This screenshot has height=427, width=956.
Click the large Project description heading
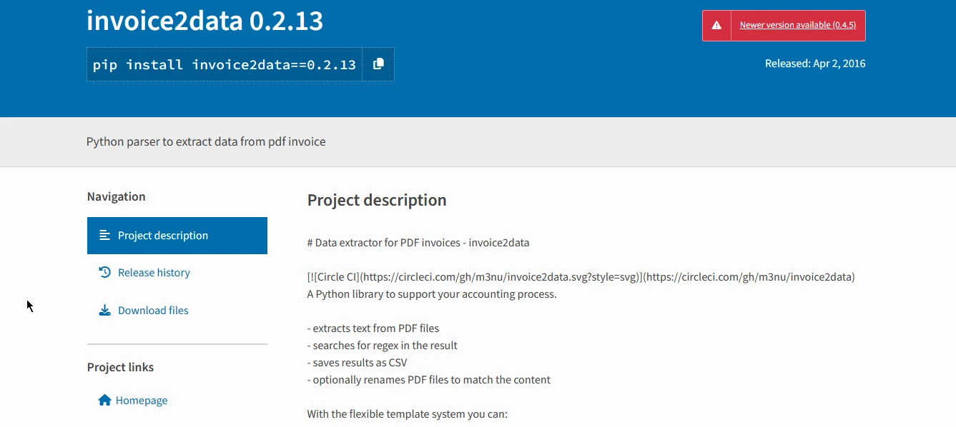coord(376,200)
